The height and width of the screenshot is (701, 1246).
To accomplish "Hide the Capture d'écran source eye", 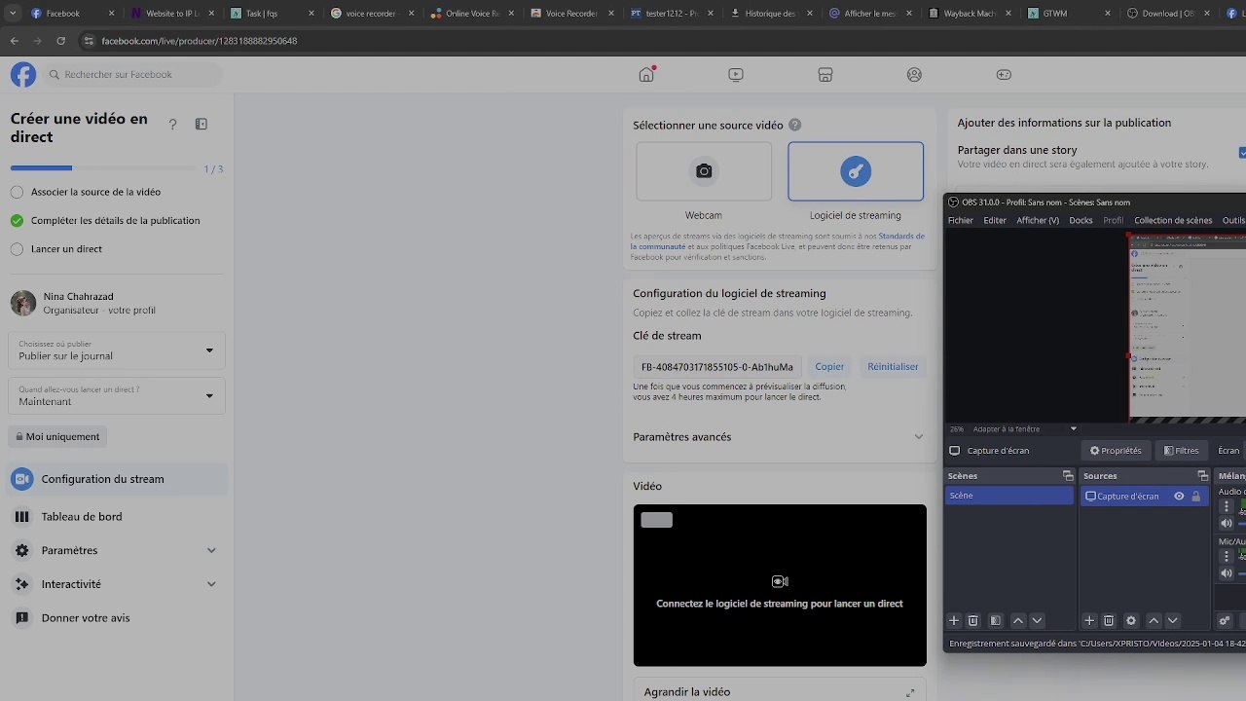I will (x=1179, y=497).
